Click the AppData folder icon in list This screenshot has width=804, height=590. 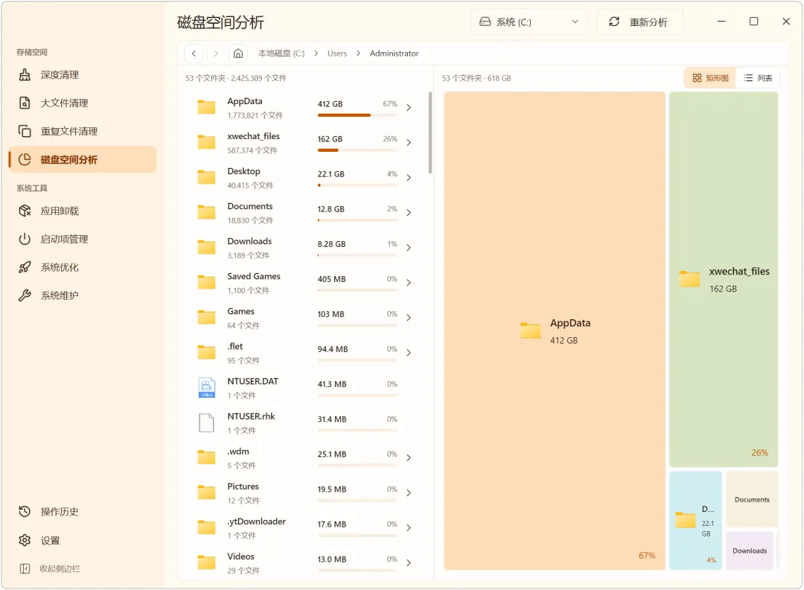(207, 107)
